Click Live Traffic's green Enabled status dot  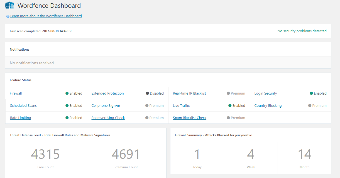(x=230, y=106)
